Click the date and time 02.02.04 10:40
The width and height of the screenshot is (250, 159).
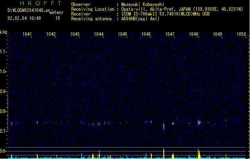pyautogui.click(x=24, y=18)
